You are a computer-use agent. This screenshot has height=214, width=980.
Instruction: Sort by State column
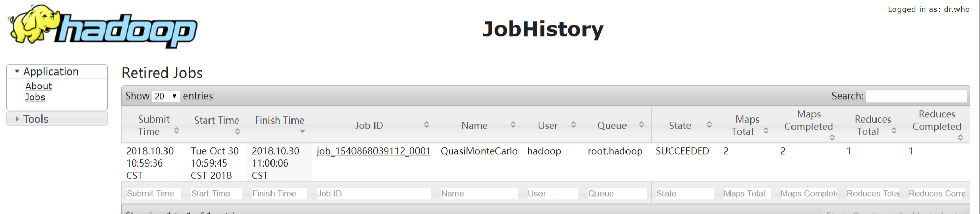(685, 125)
